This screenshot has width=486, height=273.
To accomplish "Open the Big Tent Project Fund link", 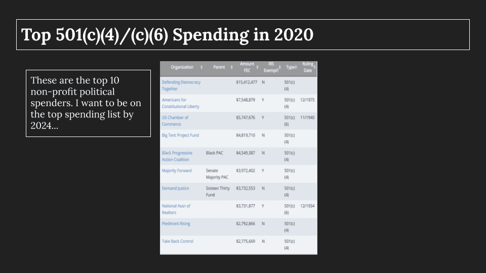I will (180, 135).
